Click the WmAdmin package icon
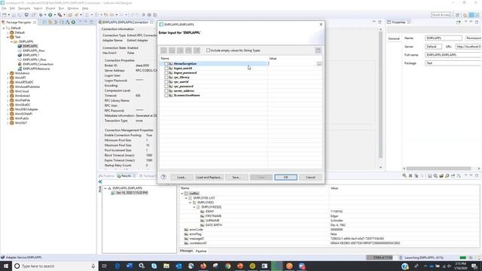This screenshot has width=482, height=271. (x=12, y=74)
